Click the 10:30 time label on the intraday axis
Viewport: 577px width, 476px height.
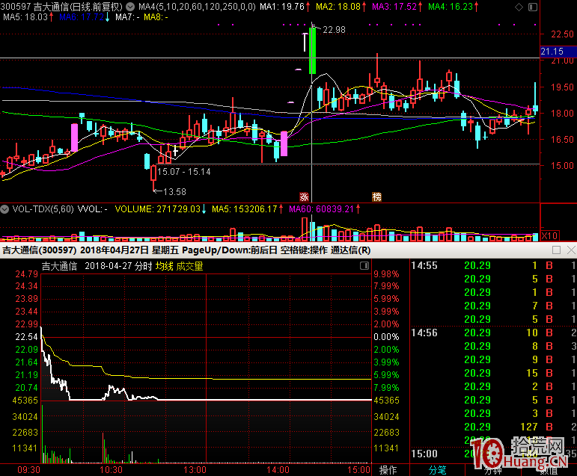pyautogui.click(x=111, y=470)
